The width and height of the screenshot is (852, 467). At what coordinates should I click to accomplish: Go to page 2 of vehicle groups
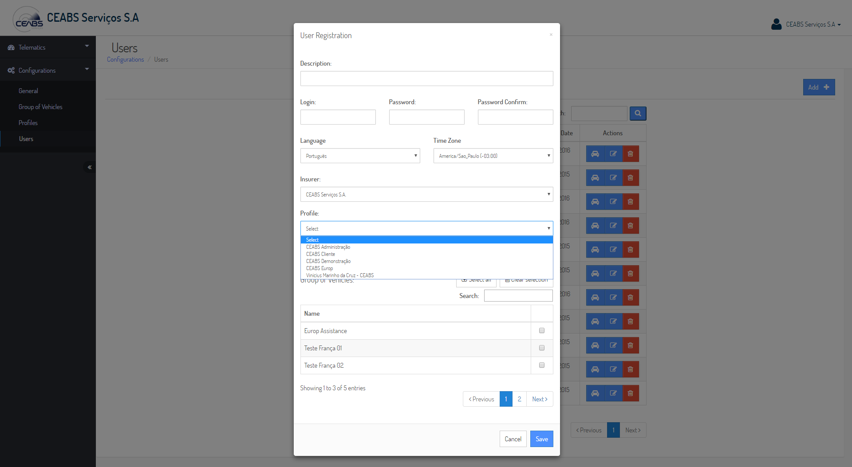(x=519, y=399)
